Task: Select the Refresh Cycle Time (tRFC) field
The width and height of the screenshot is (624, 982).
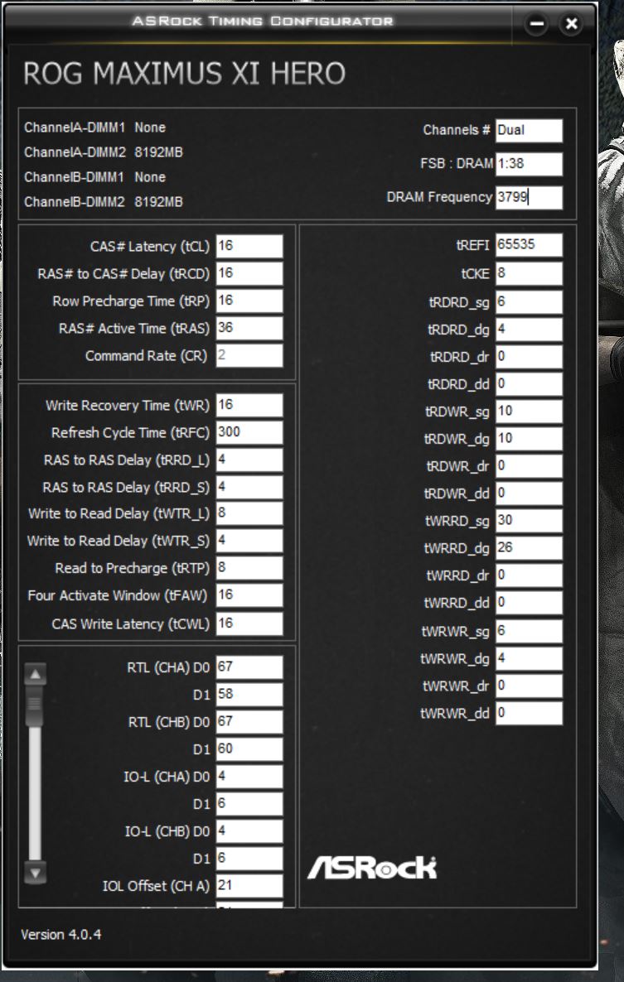Action: pyautogui.click(x=249, y=433)
